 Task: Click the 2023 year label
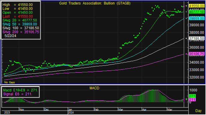click(7, 113)
